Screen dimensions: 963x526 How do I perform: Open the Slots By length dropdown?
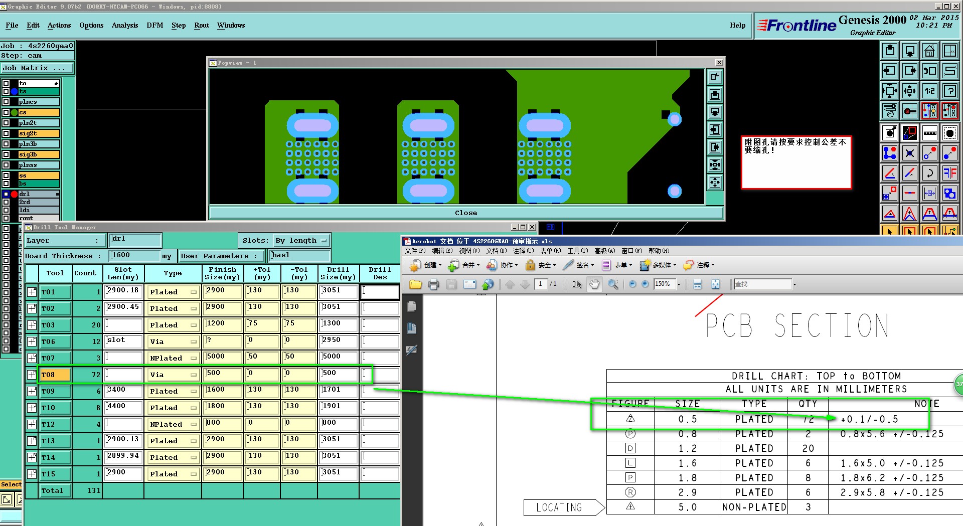point(301,241)
